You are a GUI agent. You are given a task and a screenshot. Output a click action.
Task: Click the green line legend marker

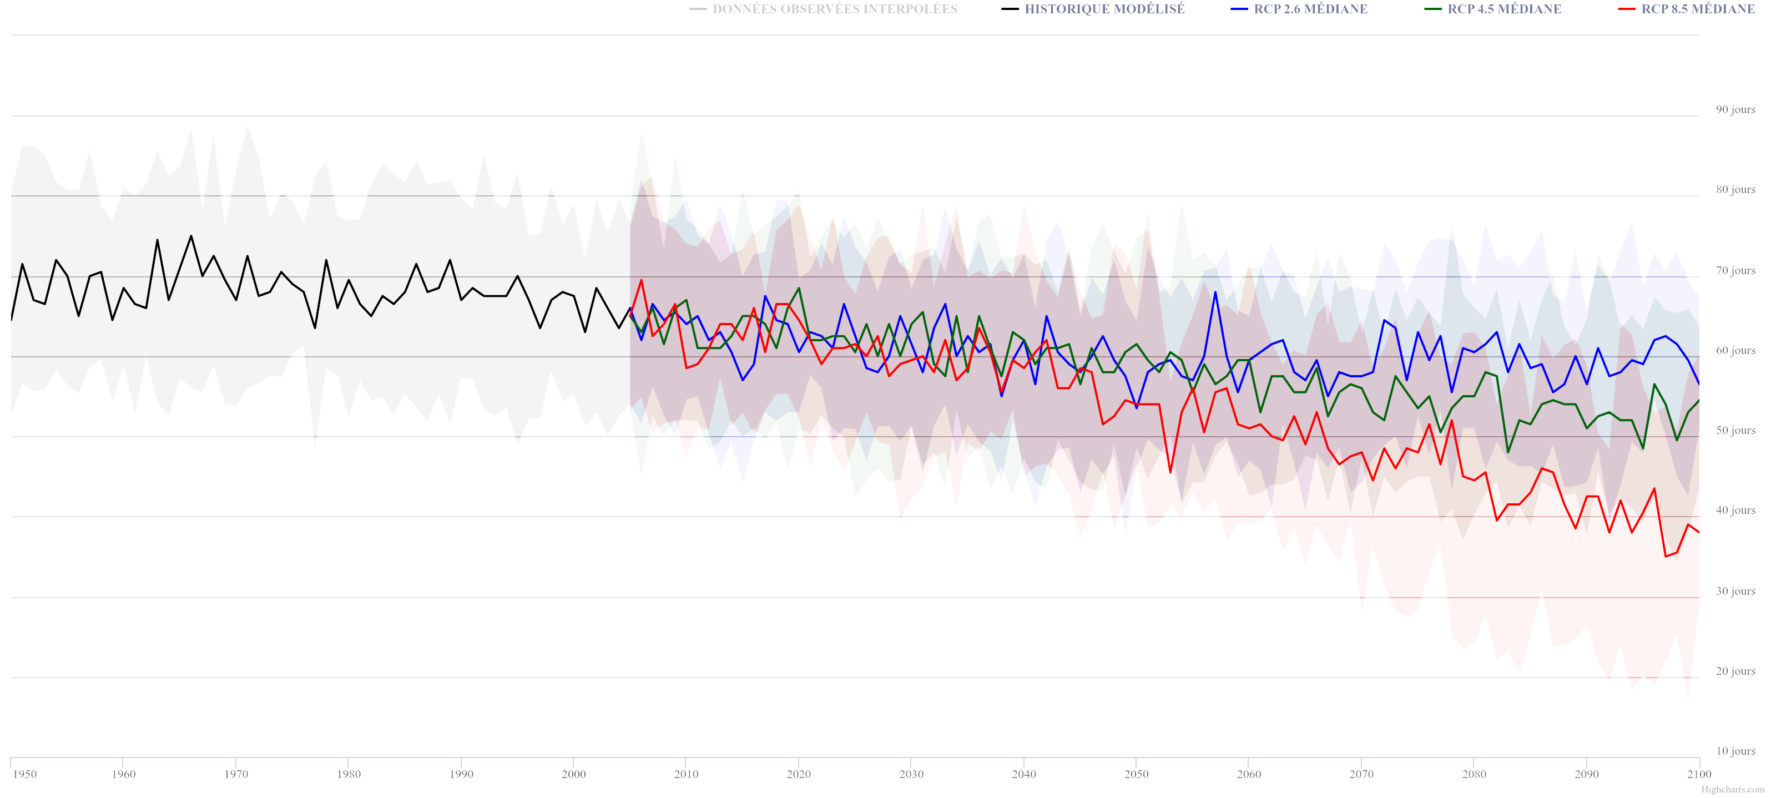click(x=1432, y=9)
